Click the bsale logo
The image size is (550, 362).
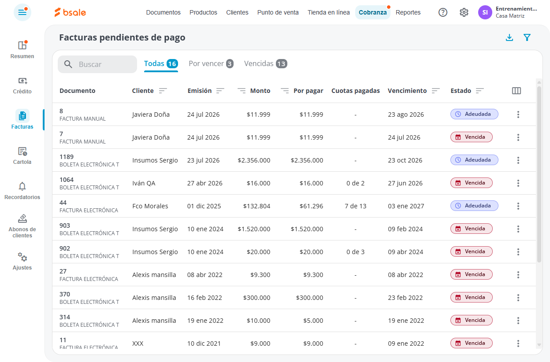coord(70,12)
